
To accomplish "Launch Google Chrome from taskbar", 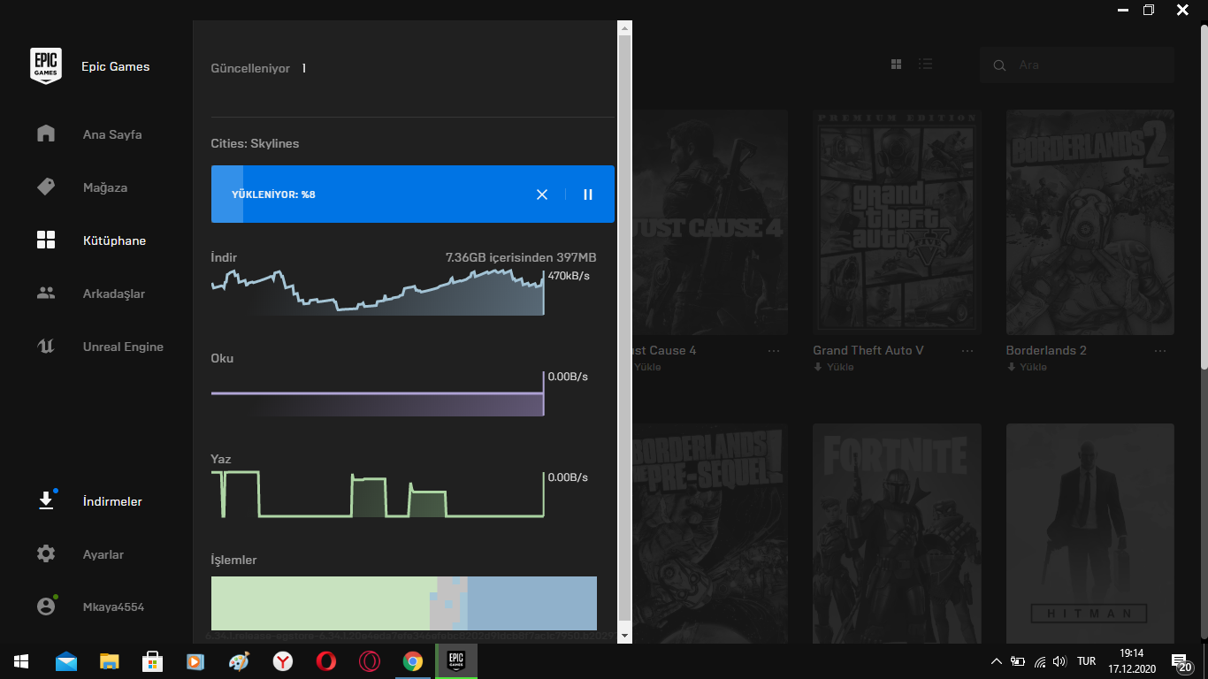I will pos(413,661).
